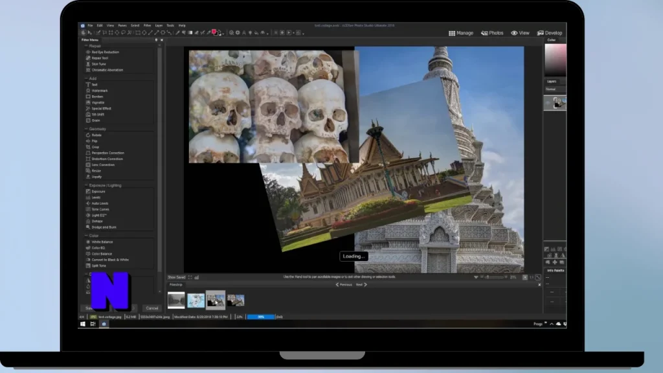Viewport: 663px width, 373px height.
Task: Select the Eyedropper color picker tool
Action: pos(208,32)
